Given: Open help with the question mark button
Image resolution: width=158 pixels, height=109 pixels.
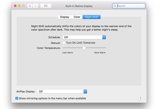Looking at the screenshot, I should [x=140, y=99].
